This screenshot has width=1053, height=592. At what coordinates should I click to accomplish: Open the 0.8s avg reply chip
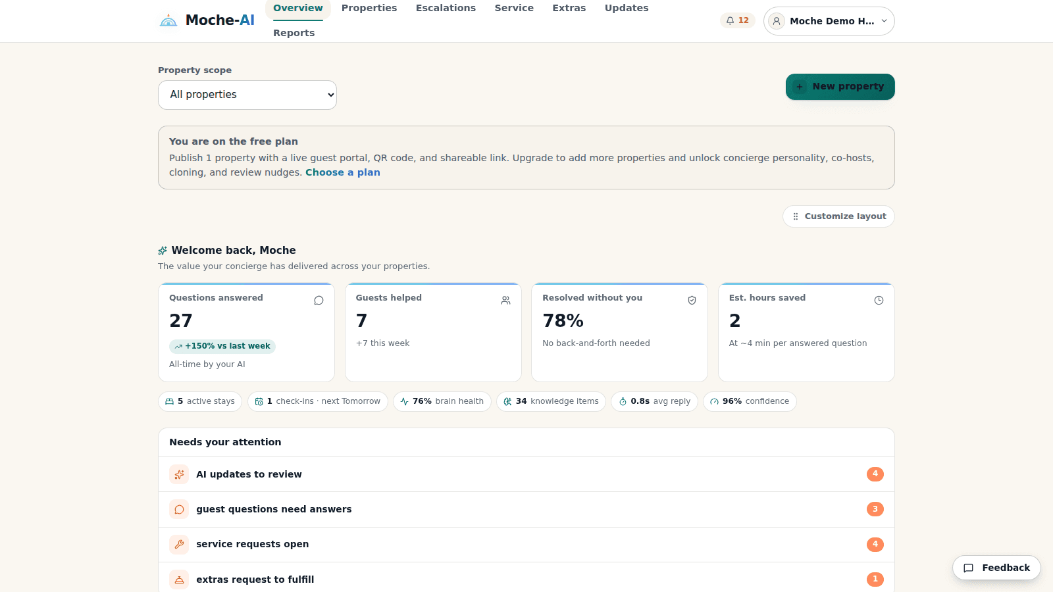click(655, 401)
